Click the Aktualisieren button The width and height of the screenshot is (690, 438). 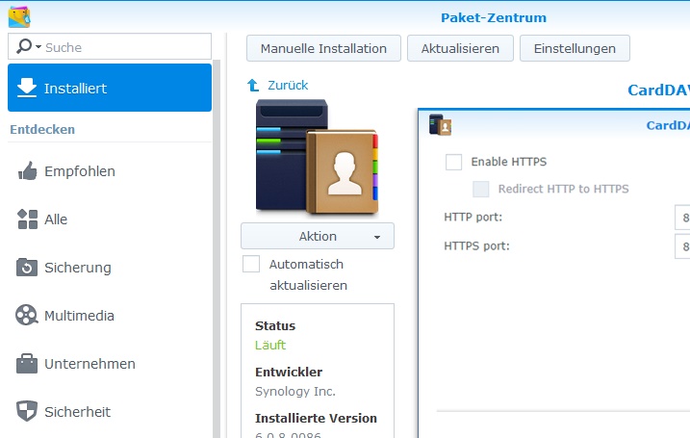tap(460, 48)
